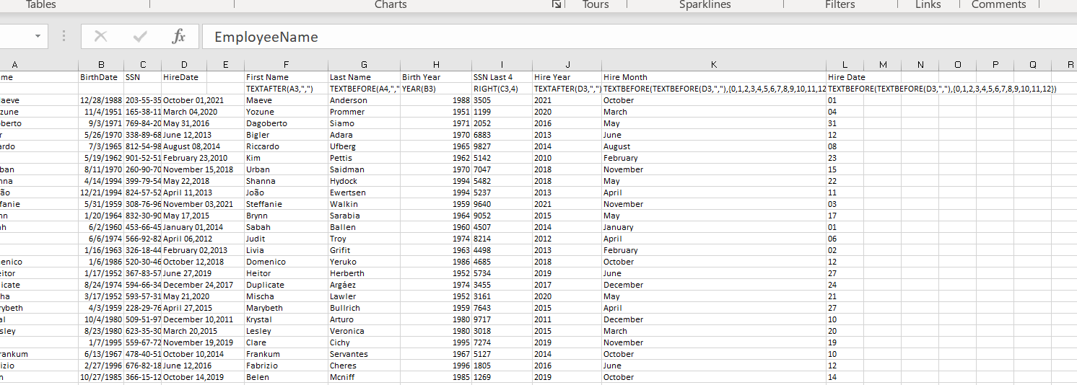Viewport: 1077px width, 385px height.
Task: Click the Cancel (X) formula bar icon
Action: [x=101, y=37]
